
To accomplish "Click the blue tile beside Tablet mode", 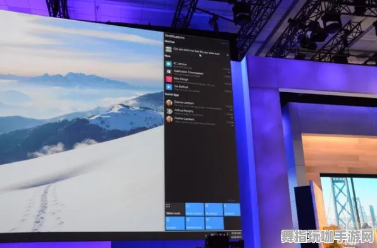I will [x=195, y=210].
